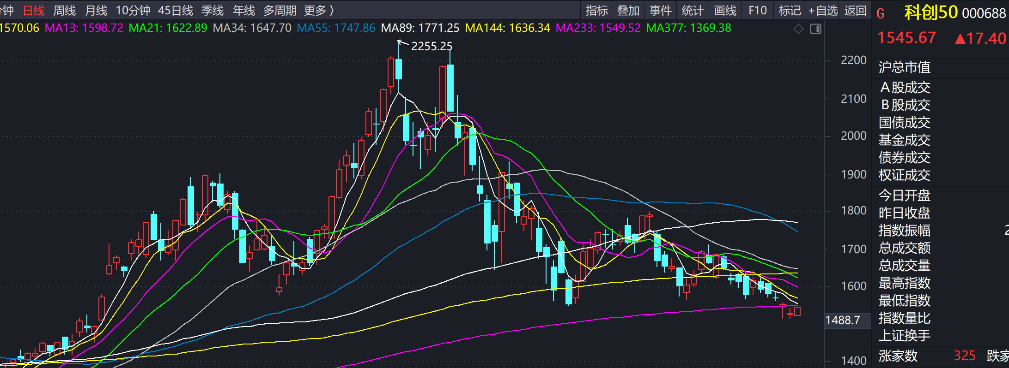Toggle the MA55 blue moving average label

pyautogui.click(x=336, y=28)
